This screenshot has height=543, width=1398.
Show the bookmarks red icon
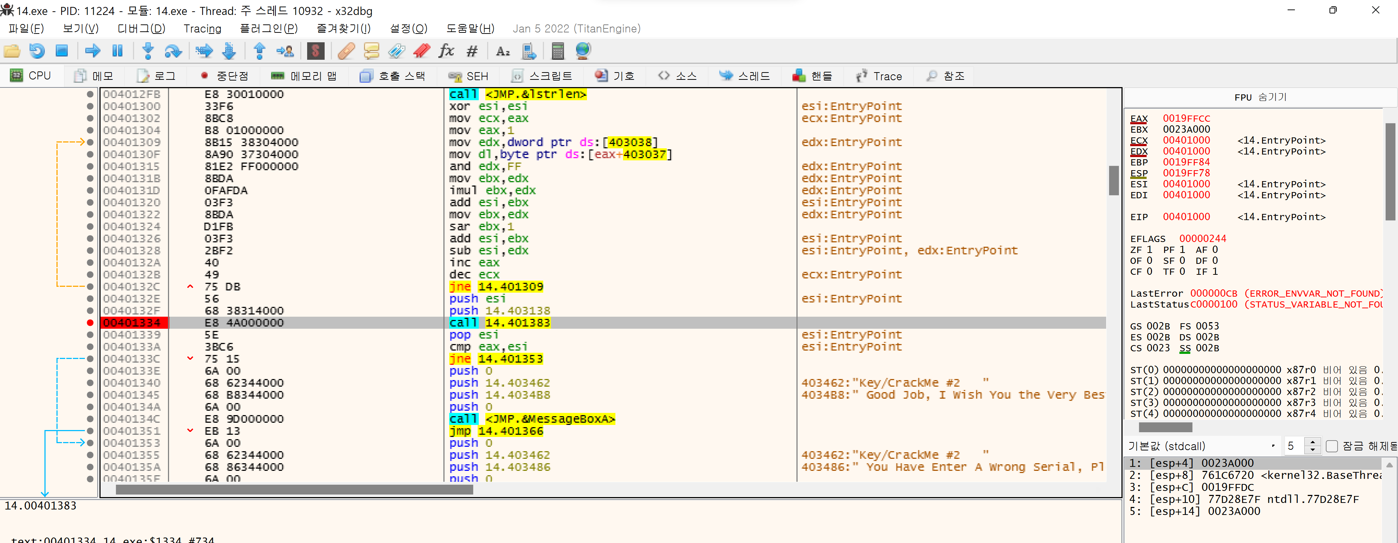422,51
